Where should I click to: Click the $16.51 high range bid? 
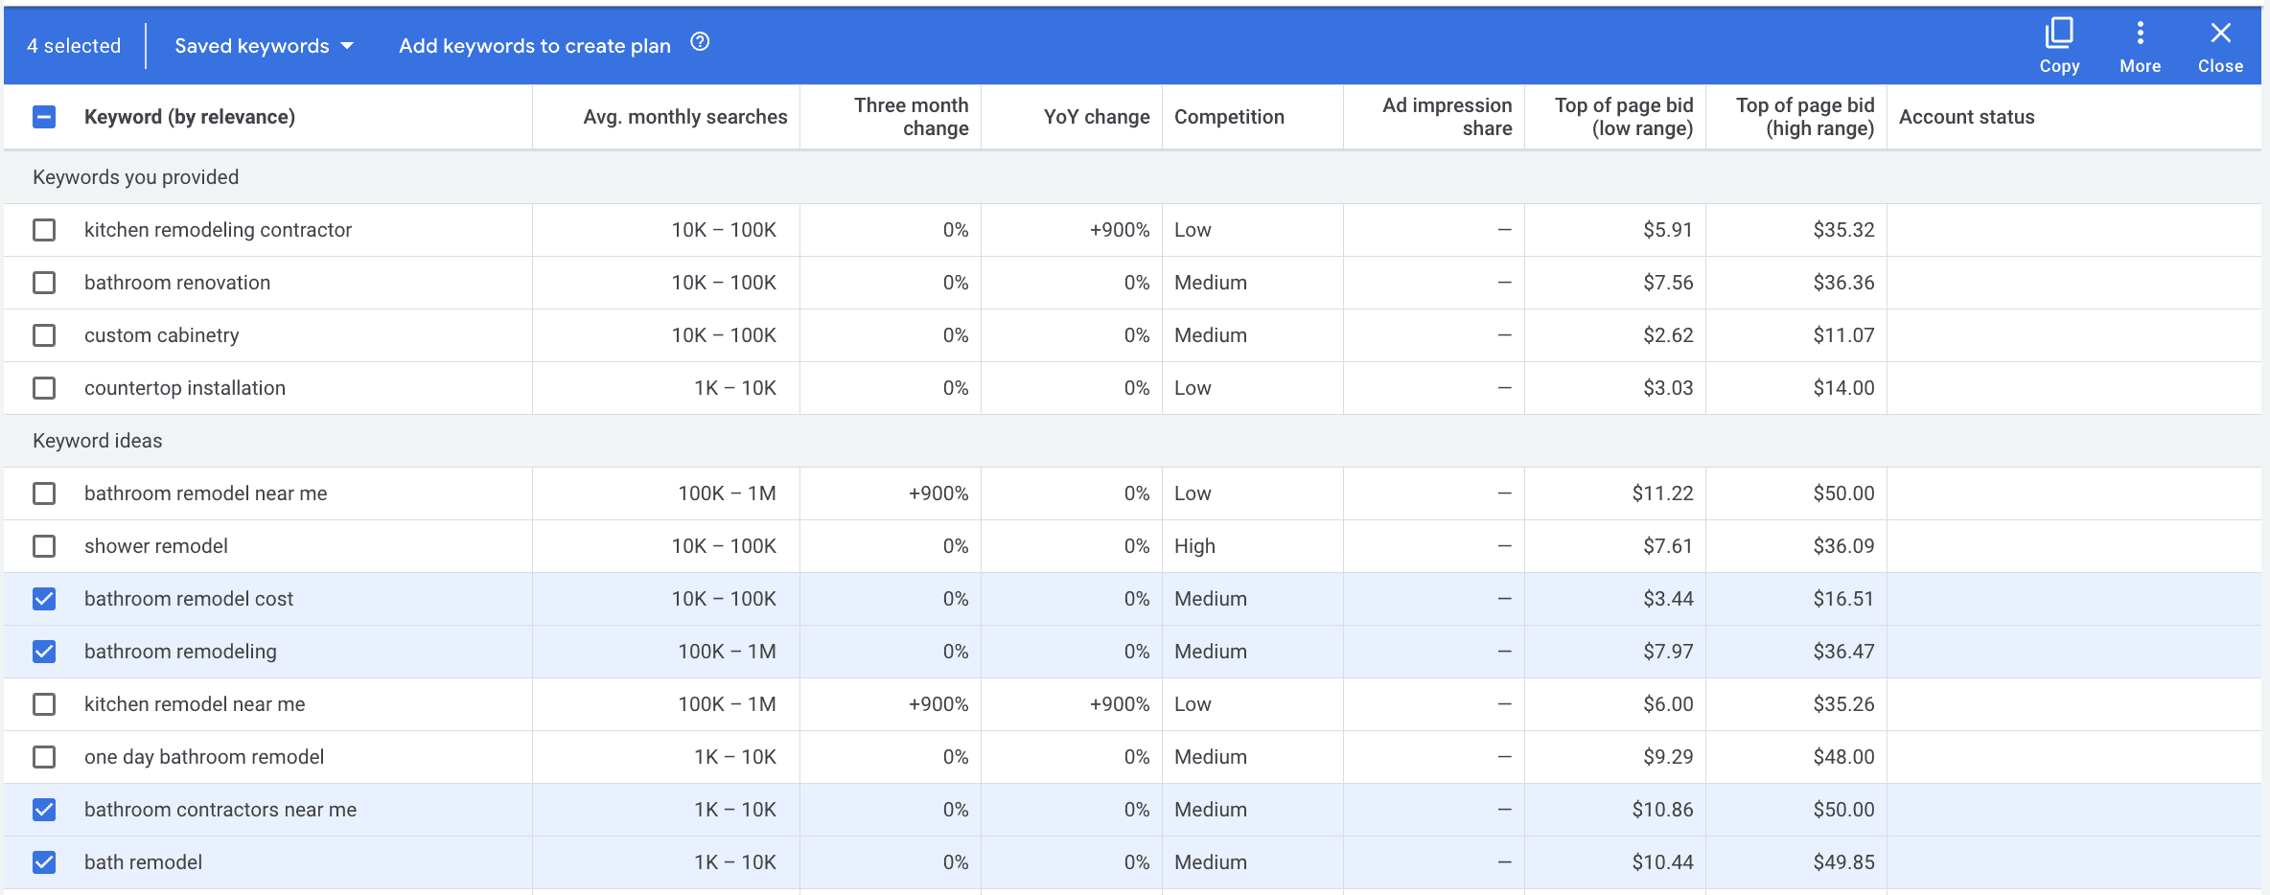1843,599
